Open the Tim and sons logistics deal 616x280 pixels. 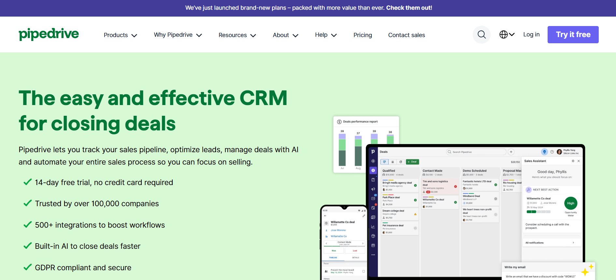coord(440,186)
